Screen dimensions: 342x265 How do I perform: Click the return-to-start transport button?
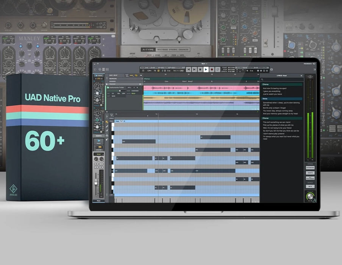click(189, 70)
